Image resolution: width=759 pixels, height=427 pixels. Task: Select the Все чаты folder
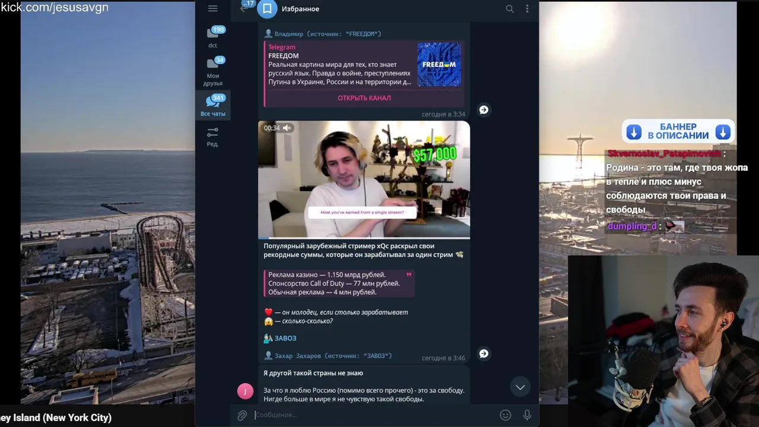(x=213, y=106)
